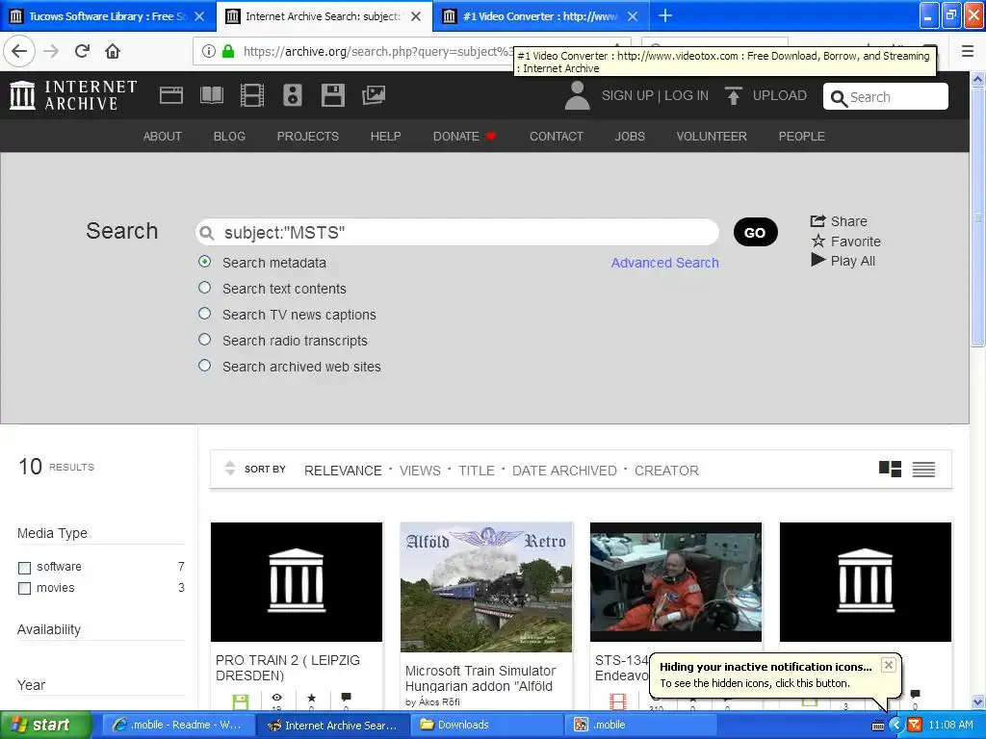This screenshot has width=986, height=739.
Task: Open the Downloads taskbar item
Action: click(x=487, y=725)
